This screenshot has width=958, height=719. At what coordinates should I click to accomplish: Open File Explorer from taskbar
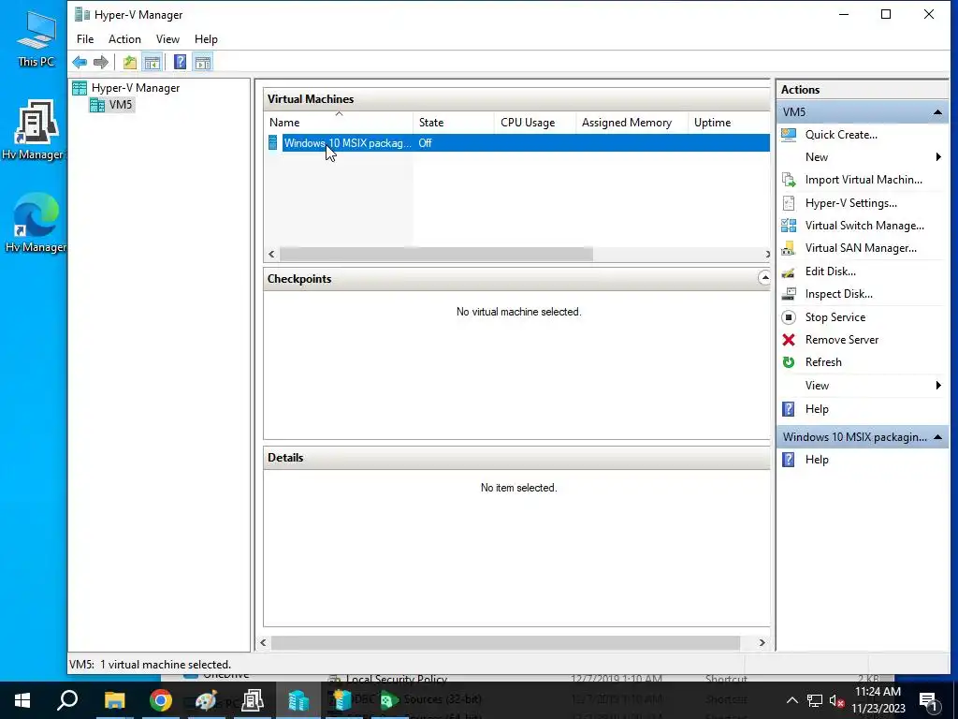tap(114, 700)
